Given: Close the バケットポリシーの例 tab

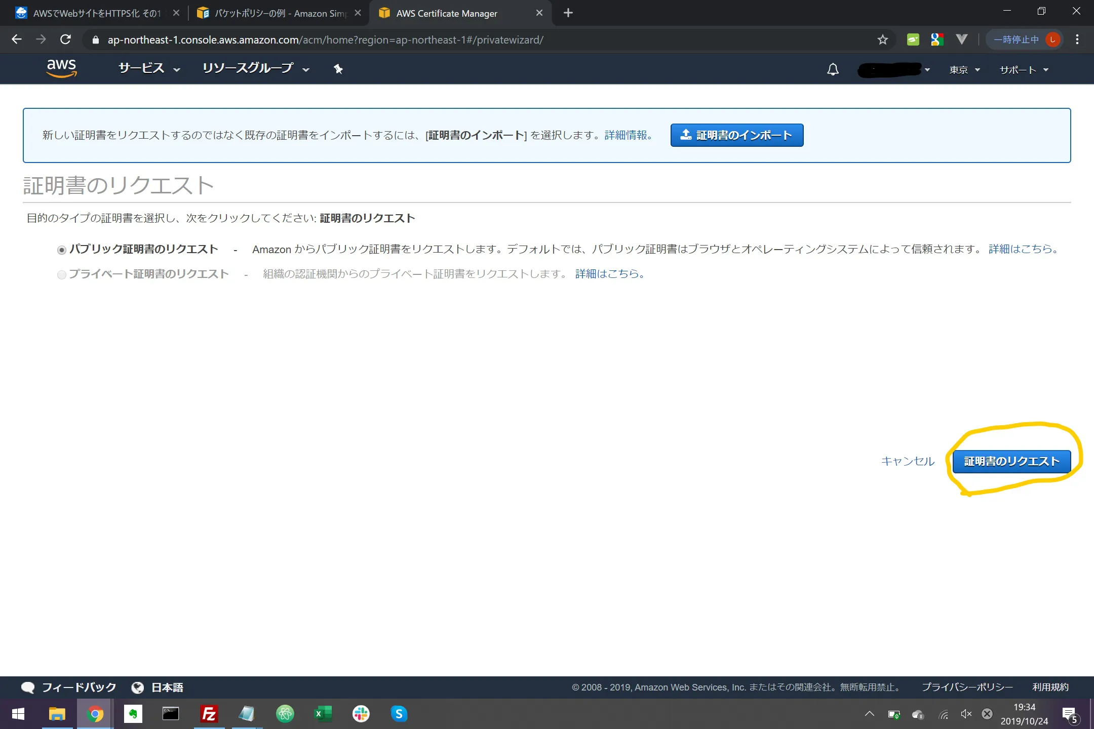Looking at the screenshot, I should point(358,13).
